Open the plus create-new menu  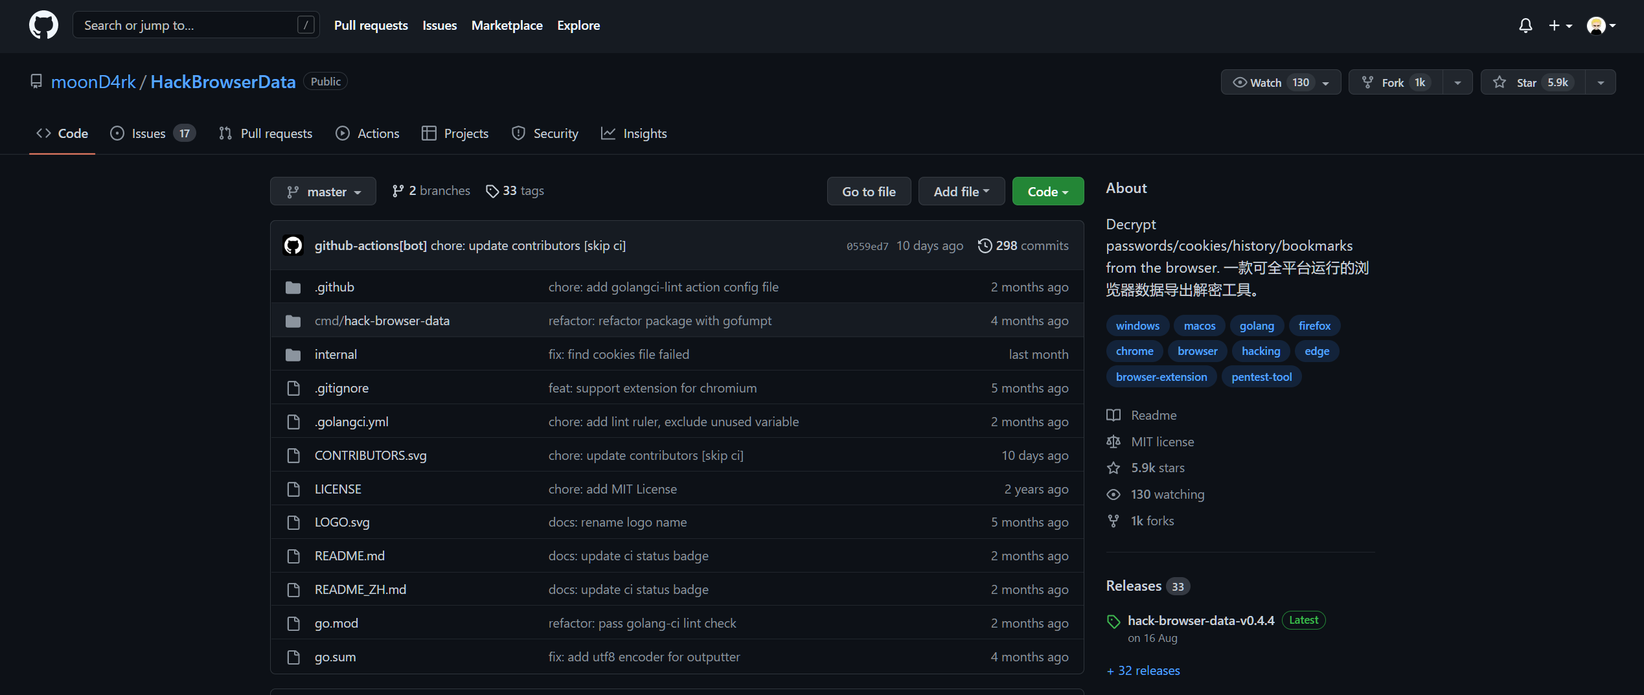point(1560,25)
